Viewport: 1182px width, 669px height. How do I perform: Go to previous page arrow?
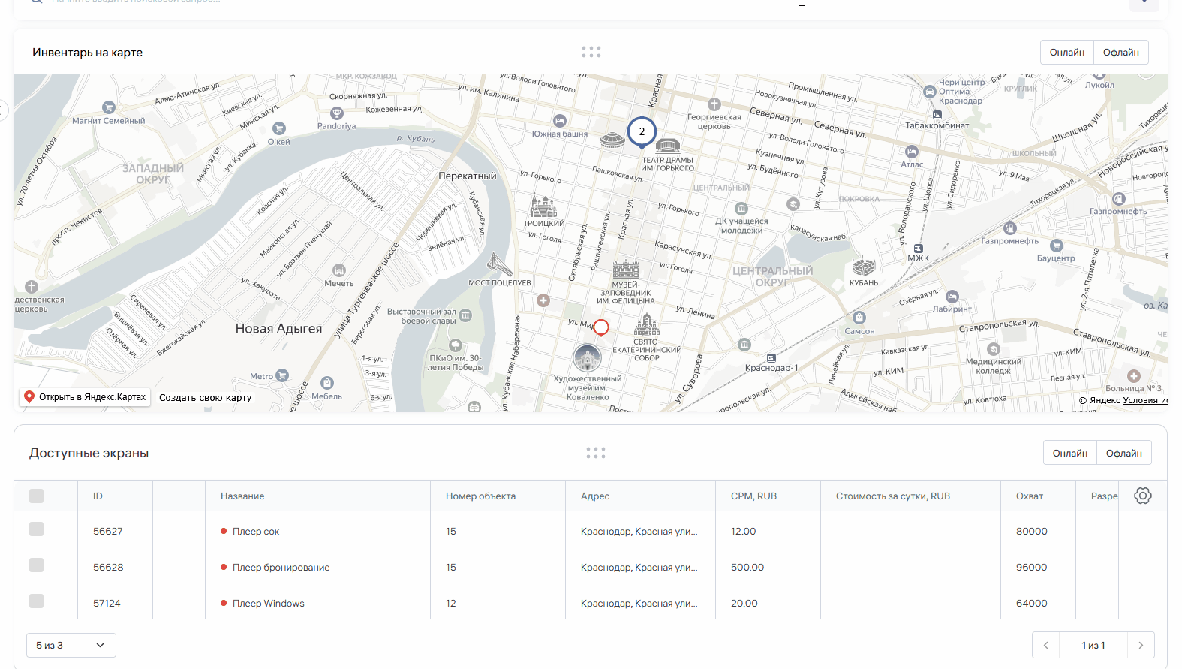click(1045, 645)
